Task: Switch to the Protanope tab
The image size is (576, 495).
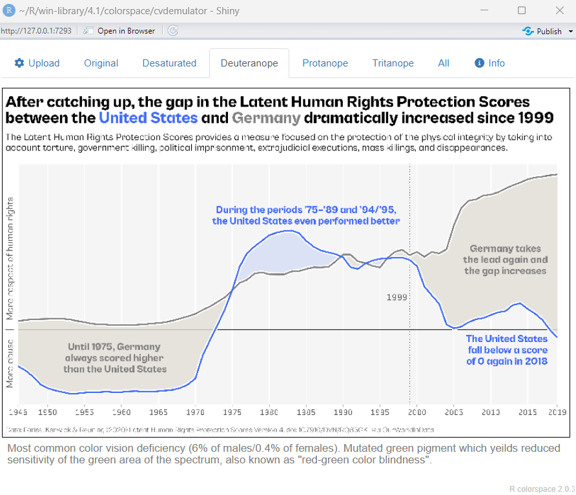Action: (325, 63)
